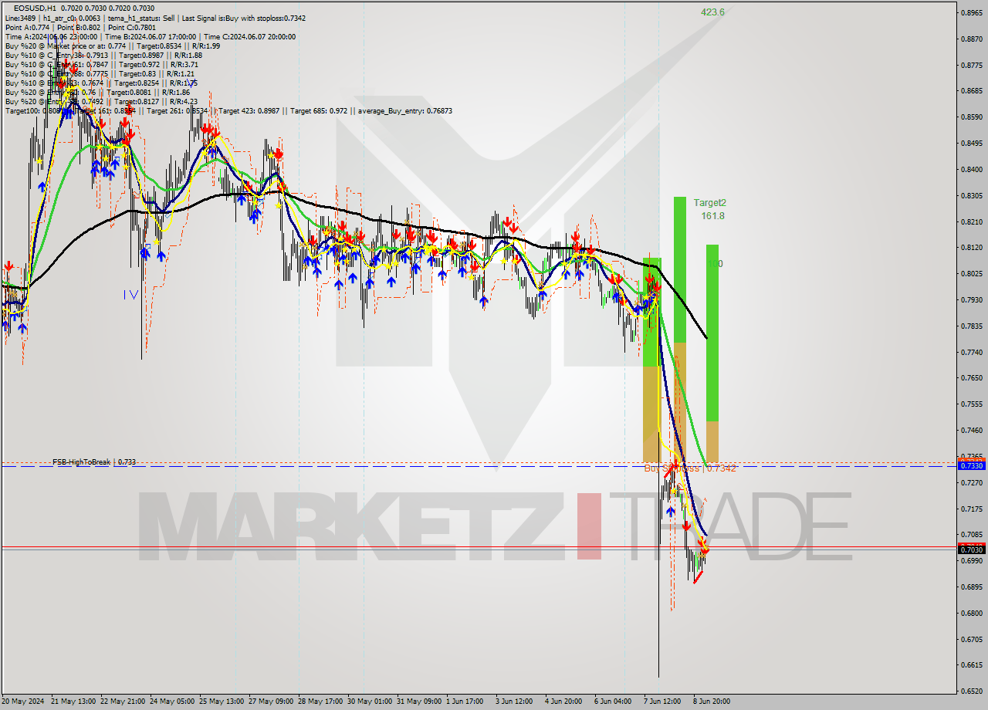Click the 0.8025 price axis label
This screenshot has width=988, height=710.
971,273
